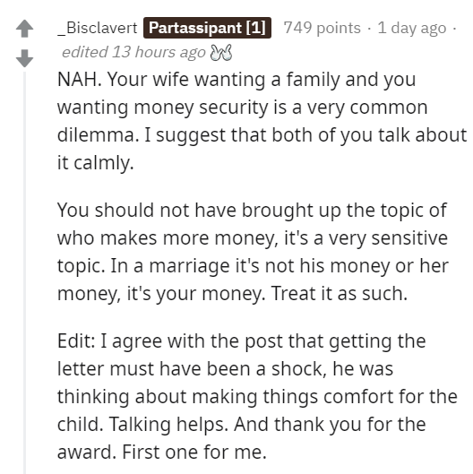Screen dimensions: 473x474
Task: Click the hands award icon beside edited time
Action: [x=221, y=53]
